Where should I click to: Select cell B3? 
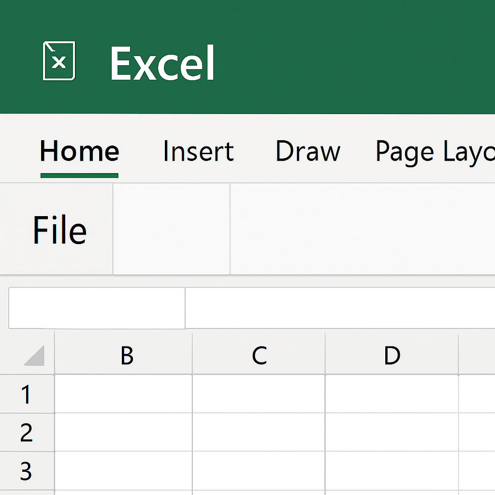tap(123, 471)
